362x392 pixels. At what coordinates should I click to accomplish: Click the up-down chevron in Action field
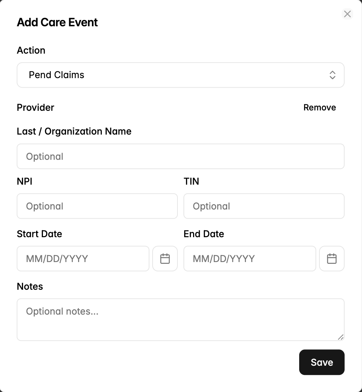pyautogui.click(x=332, y=75)
